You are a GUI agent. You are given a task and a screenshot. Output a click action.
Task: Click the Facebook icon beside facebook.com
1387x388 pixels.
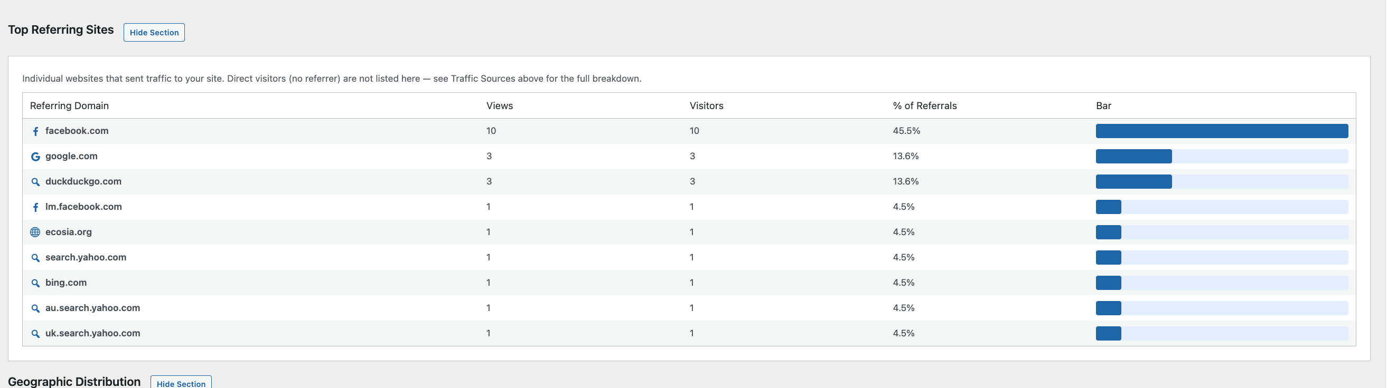(x=35, y=131)
